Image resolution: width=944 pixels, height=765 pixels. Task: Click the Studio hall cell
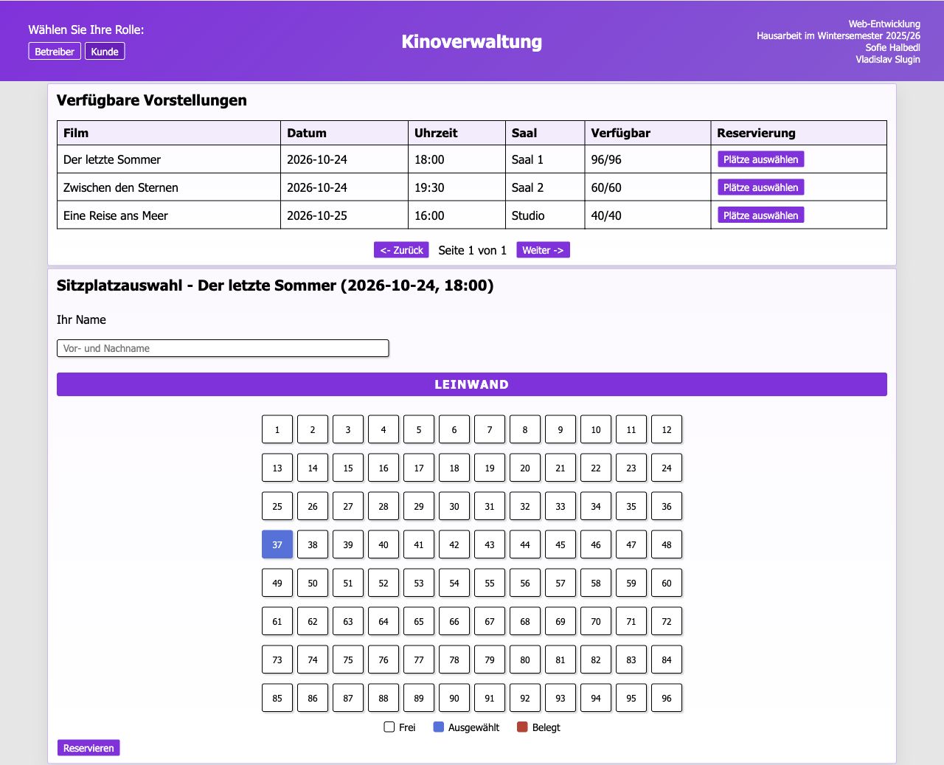tap(545, 215)
